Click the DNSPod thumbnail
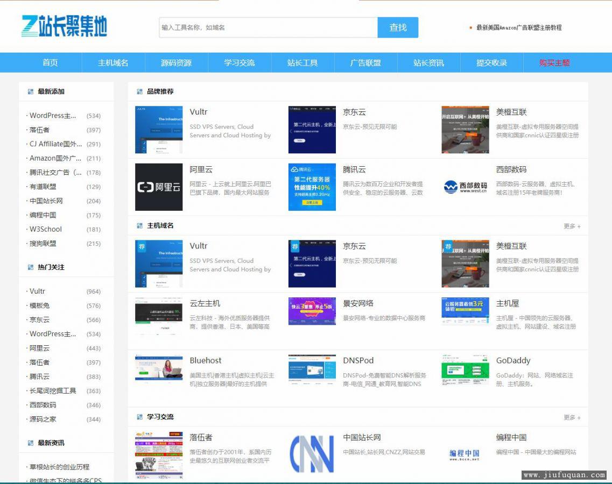The width and height of the screenshot is (612, 484). click(x=312, y=370)
